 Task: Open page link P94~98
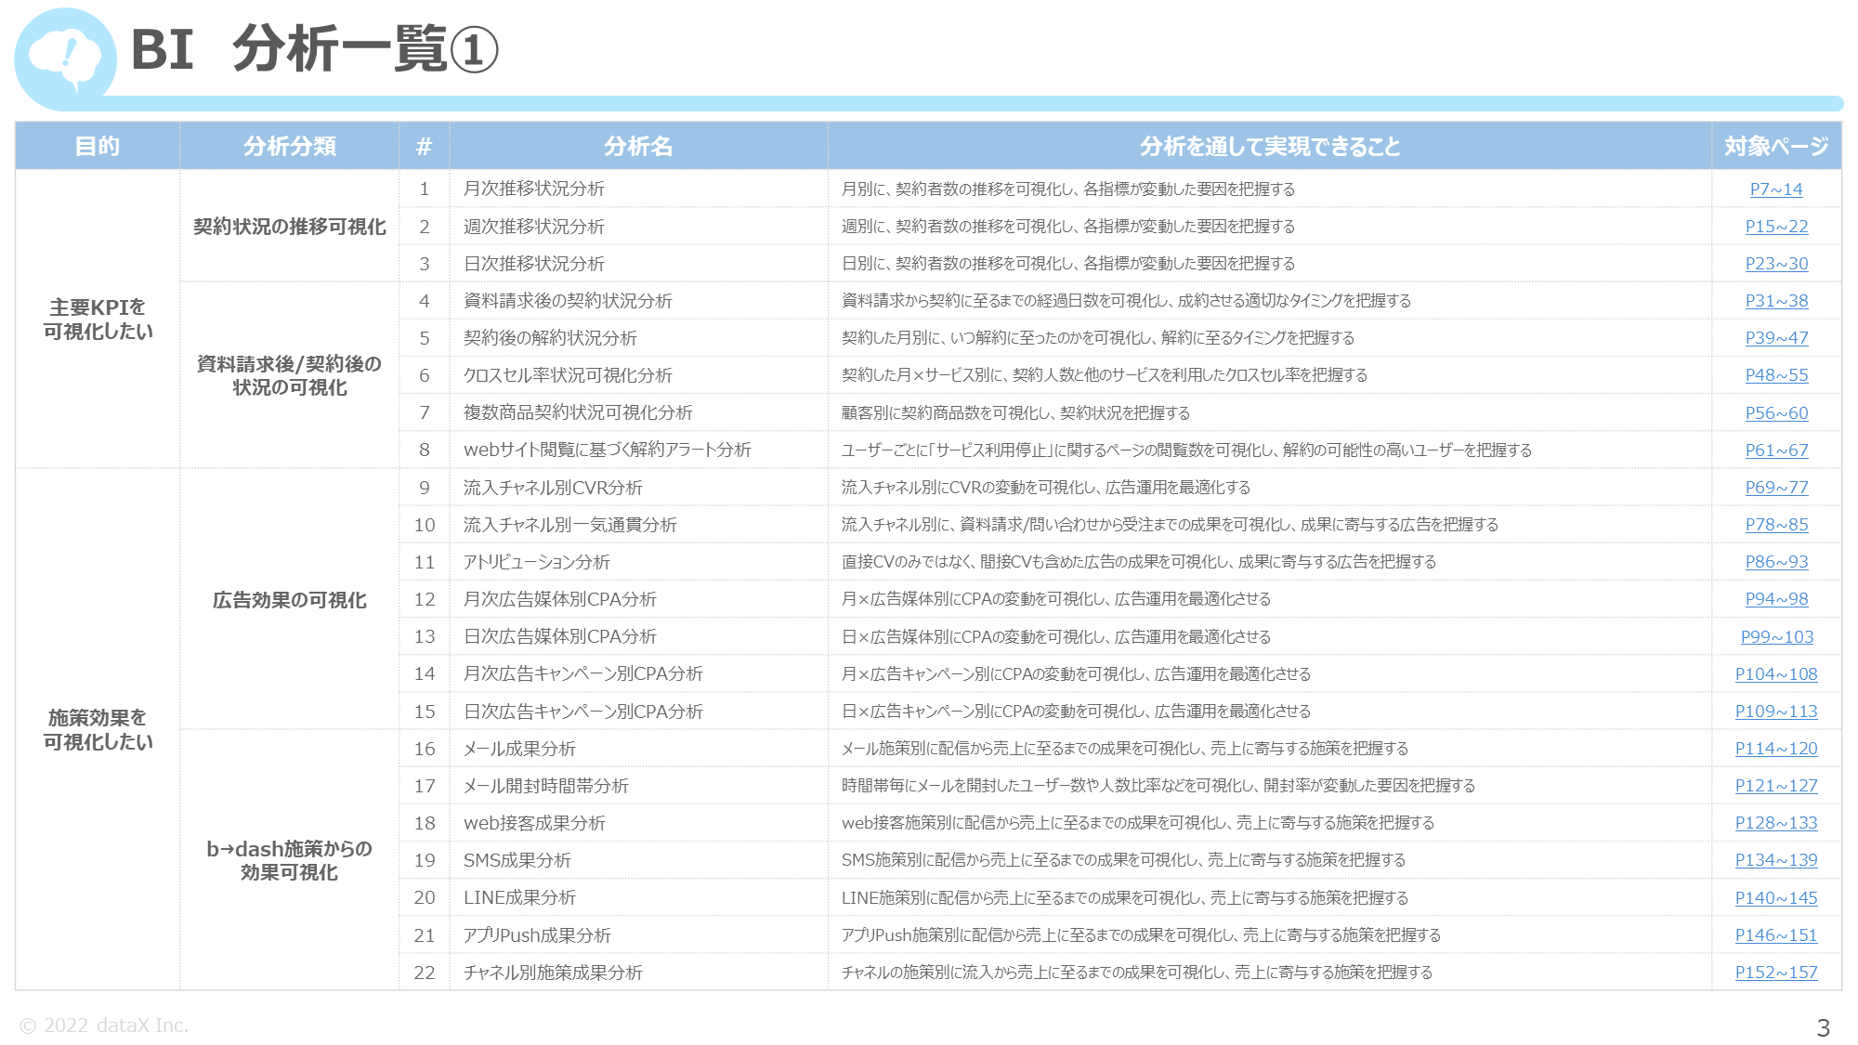[x=1776, y=599]
